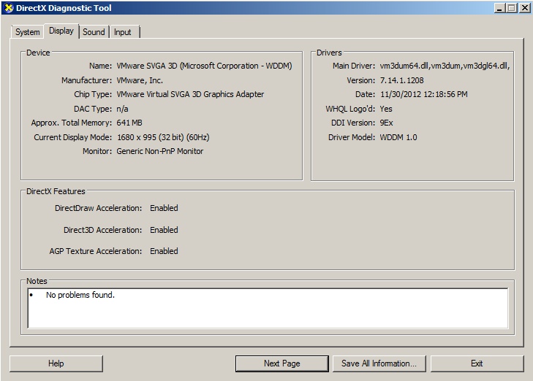Viewport: 533px width, 381px height.
Task: Open the Sound tab
Action: coord(94,32)
